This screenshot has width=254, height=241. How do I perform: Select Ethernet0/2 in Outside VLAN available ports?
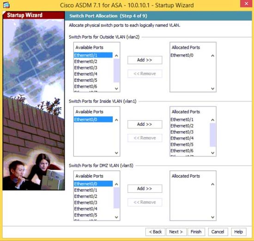[x=93, y=62]
